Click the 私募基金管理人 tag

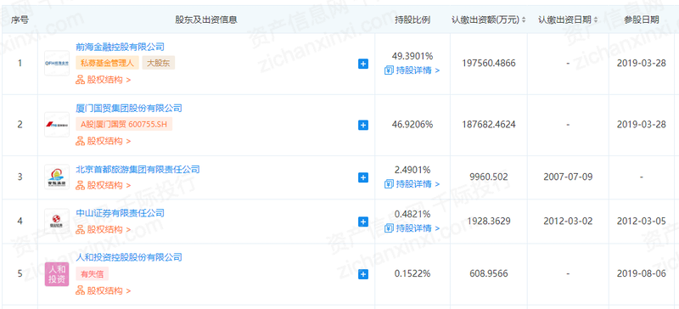(108, 64)
